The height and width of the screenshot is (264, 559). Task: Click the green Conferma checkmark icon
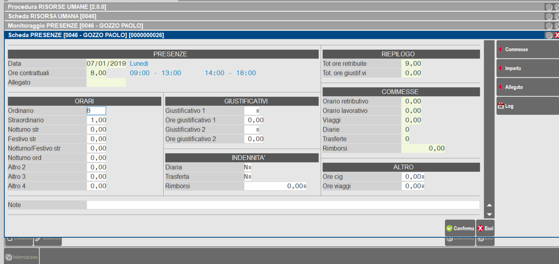[x=449, y=228]
